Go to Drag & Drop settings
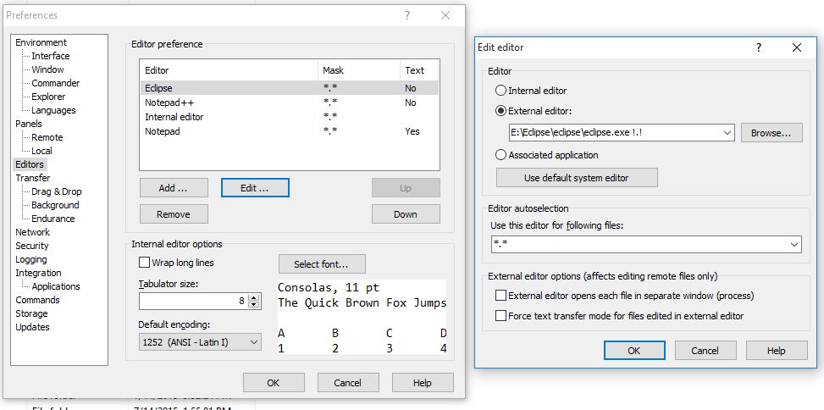This screenshot has width=824, height=410. pos(56,191)
